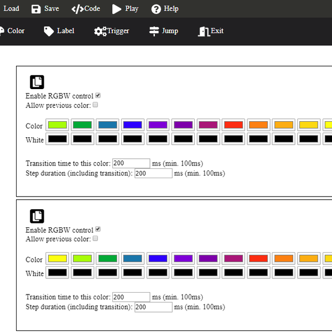The image size is (332, 332).
Task: Enable Allow previous color in first panel
Action: [x=95, y=105]
